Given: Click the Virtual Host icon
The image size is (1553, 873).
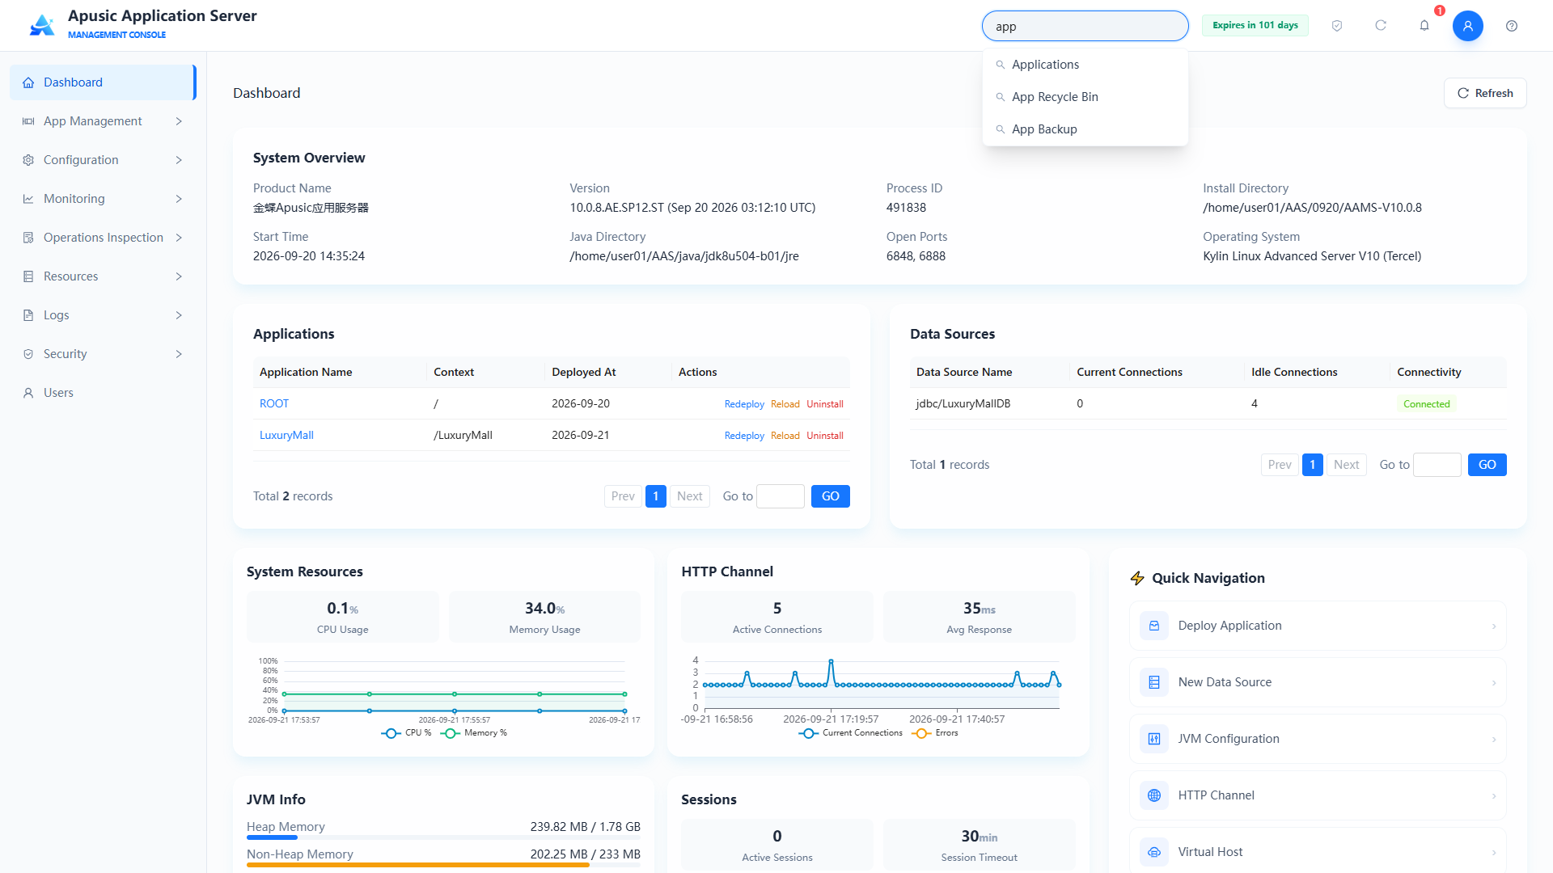Looking at the screenshot, I should click(x=1154, y=852).
